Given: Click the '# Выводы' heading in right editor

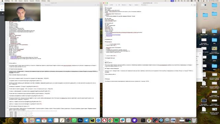Looking at the screenshot, I should point(108,79).
